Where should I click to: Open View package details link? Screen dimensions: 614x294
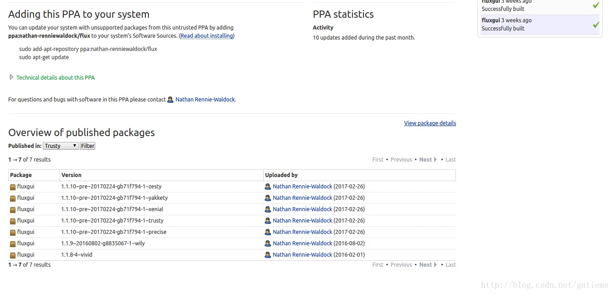[430, 123]
